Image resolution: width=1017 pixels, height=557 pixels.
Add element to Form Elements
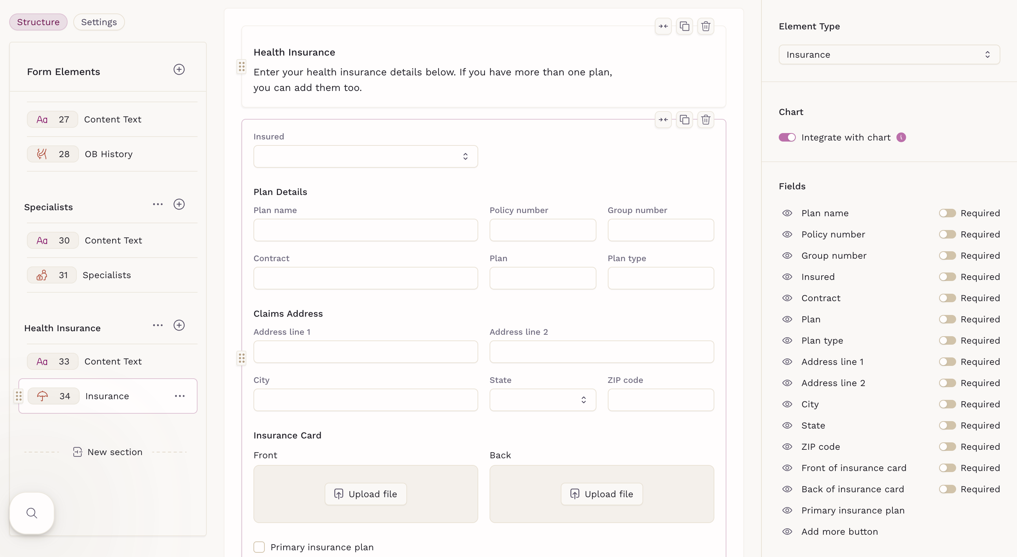pos(179,69)
